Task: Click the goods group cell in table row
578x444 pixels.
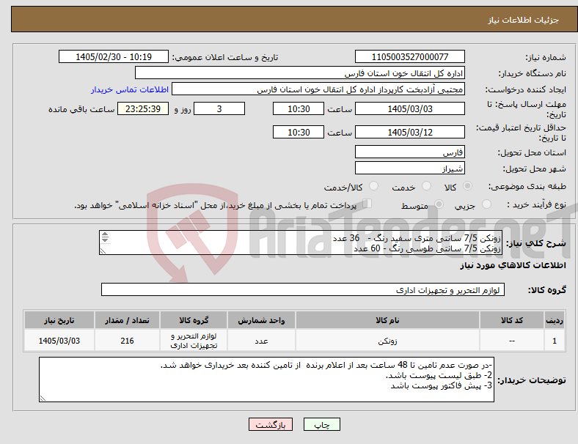Action: click(x=194, y=341)
